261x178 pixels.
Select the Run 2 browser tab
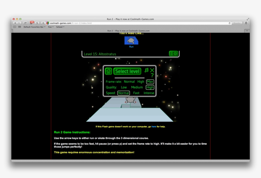click(x=128, y=31)
